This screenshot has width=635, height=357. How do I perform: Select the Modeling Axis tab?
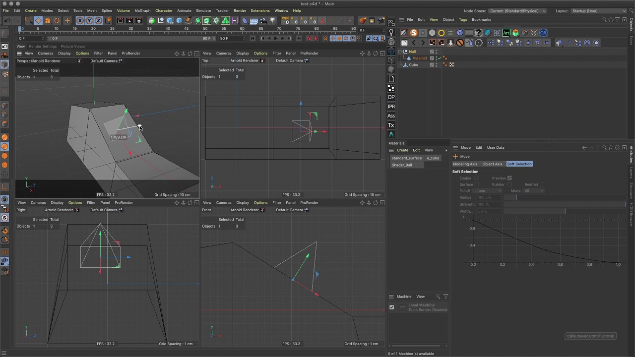465,164
